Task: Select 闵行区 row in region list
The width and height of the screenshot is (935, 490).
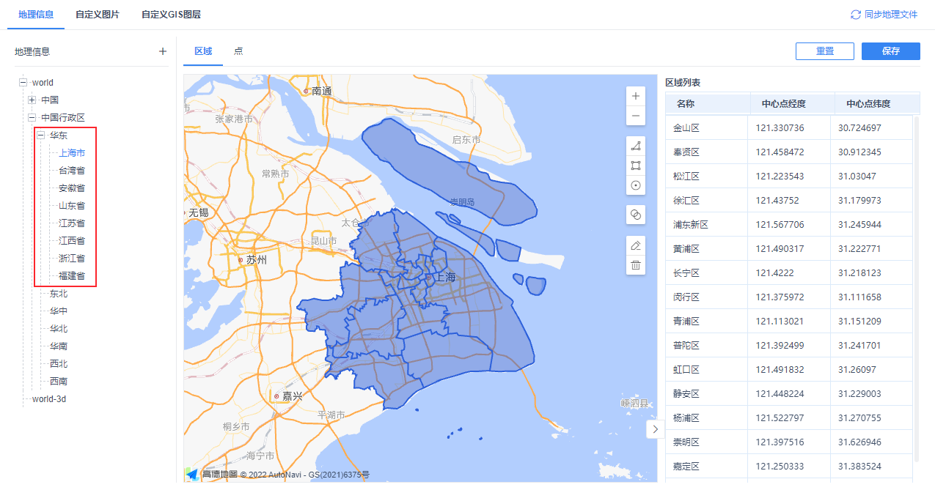Action: [x=789, y=297]
